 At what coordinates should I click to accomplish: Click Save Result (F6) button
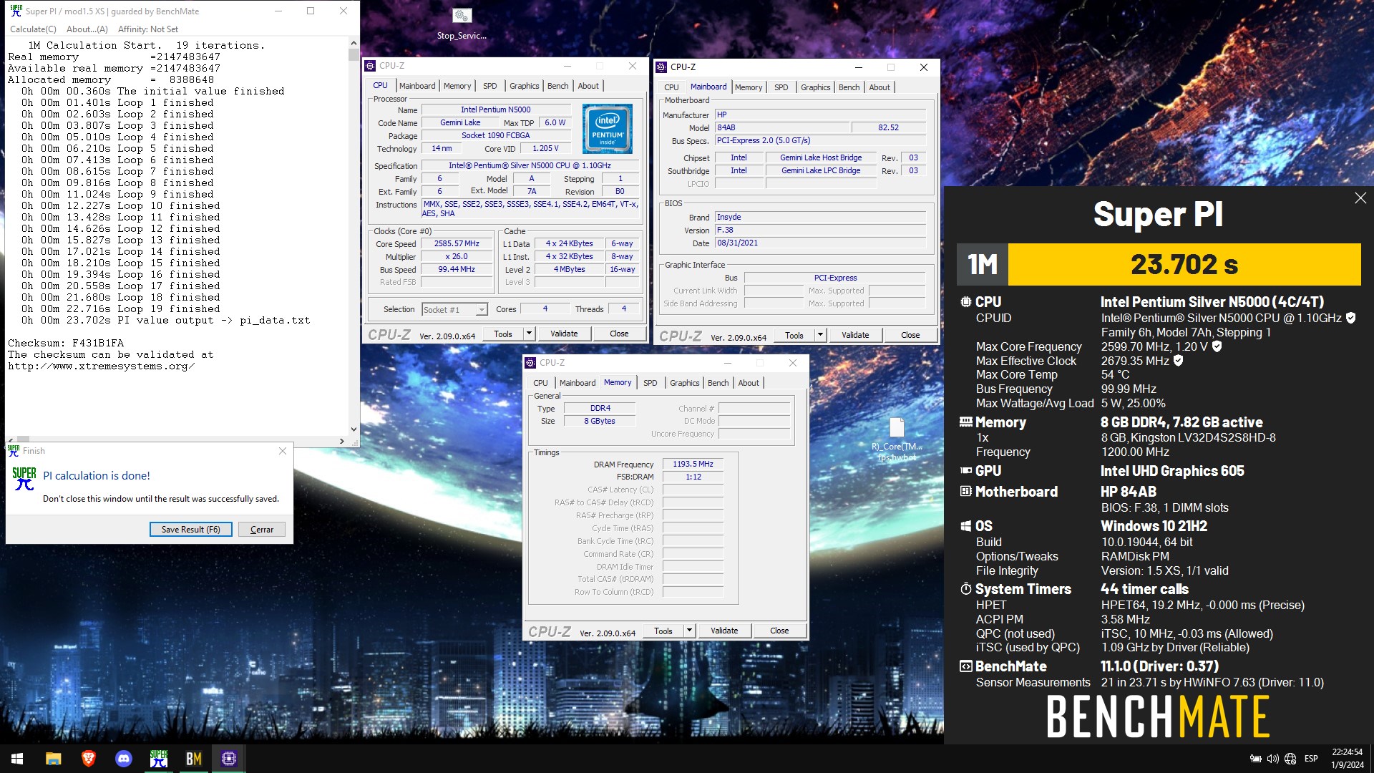point(191,530)
